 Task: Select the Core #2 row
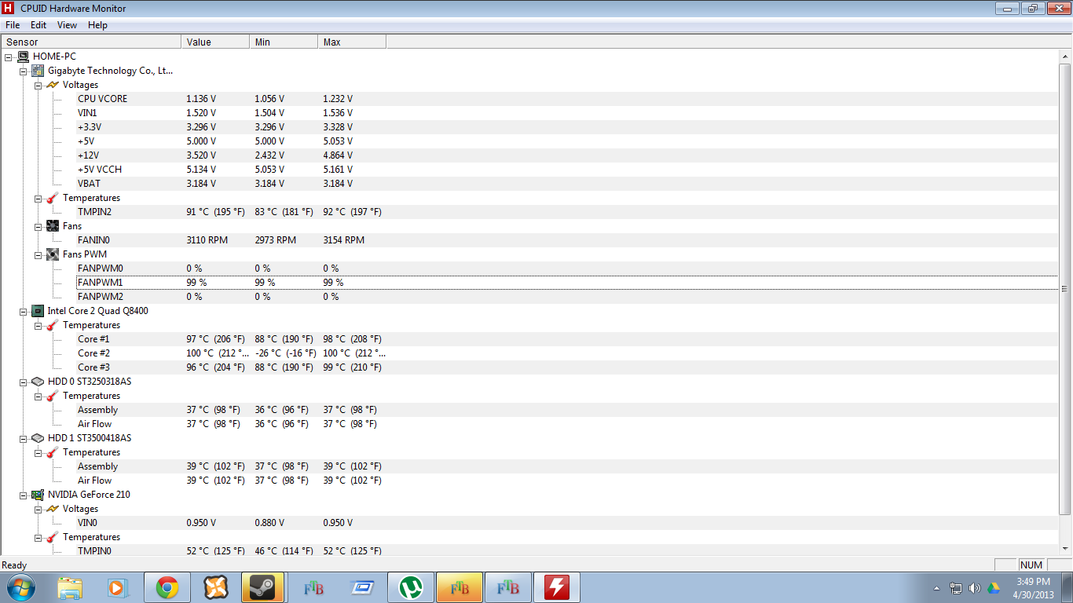pos(568,353)
